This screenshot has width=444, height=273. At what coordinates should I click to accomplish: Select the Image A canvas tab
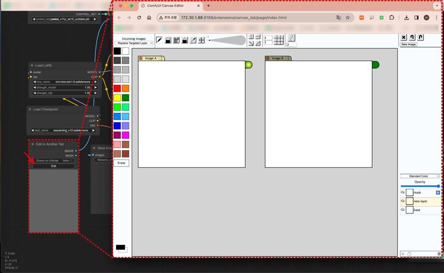(151, 58)
